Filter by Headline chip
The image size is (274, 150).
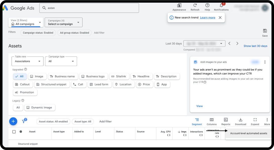click(142, 76)
